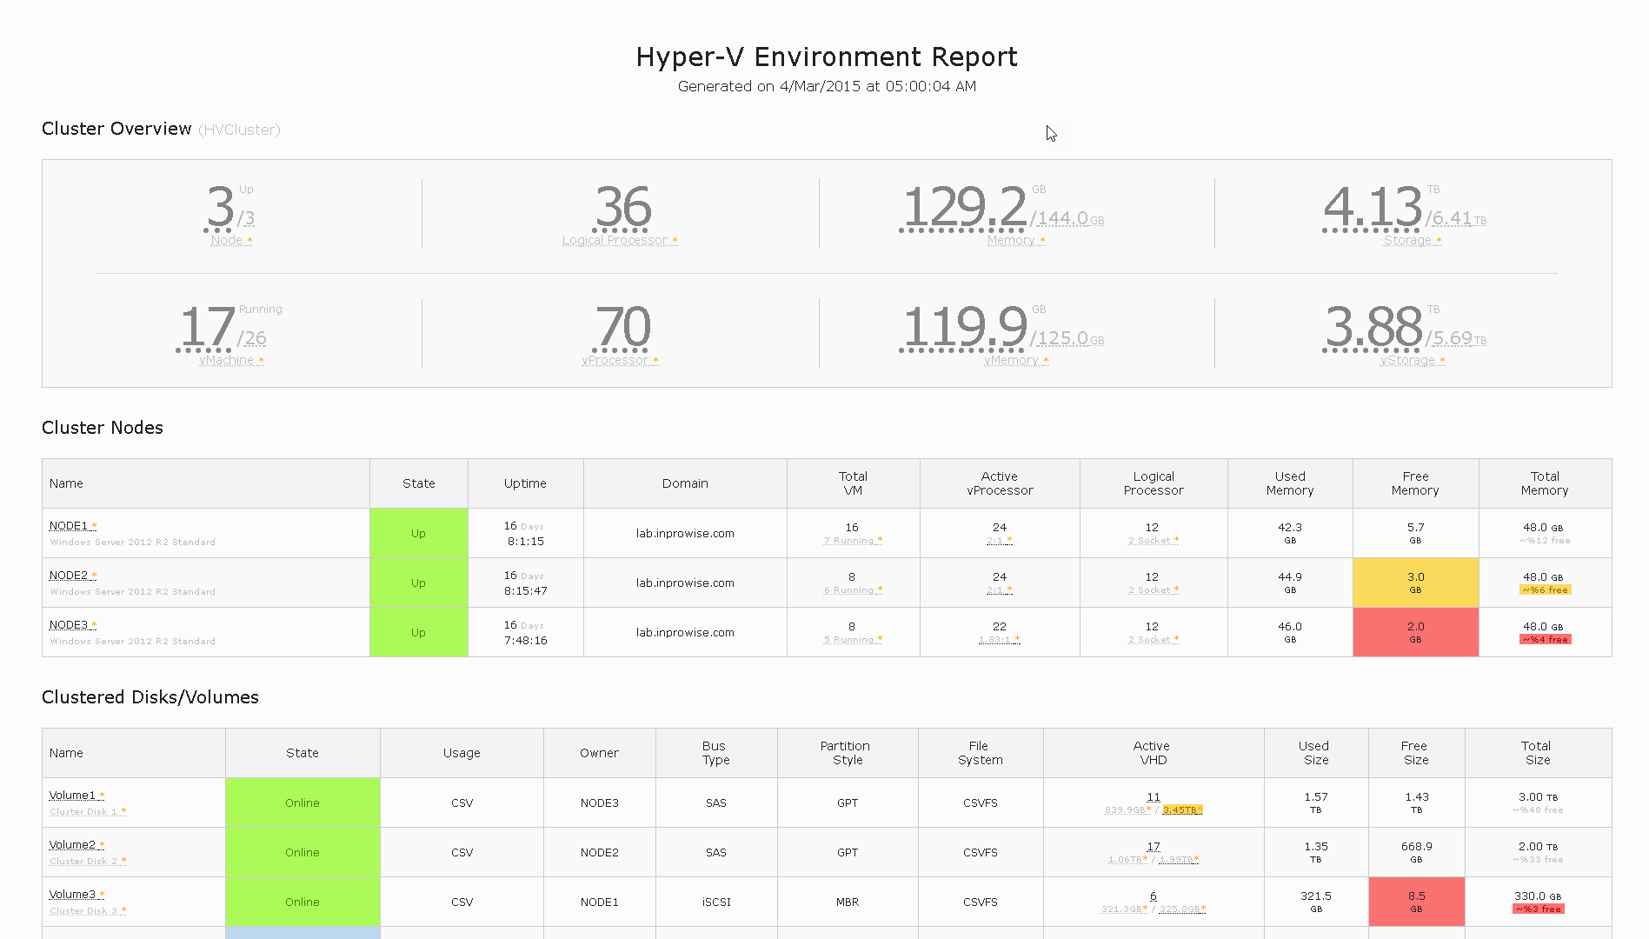Click NODE2's uptime 8:15:47
This screenshot has height=939, width=1649.
[x=525, y=591]
